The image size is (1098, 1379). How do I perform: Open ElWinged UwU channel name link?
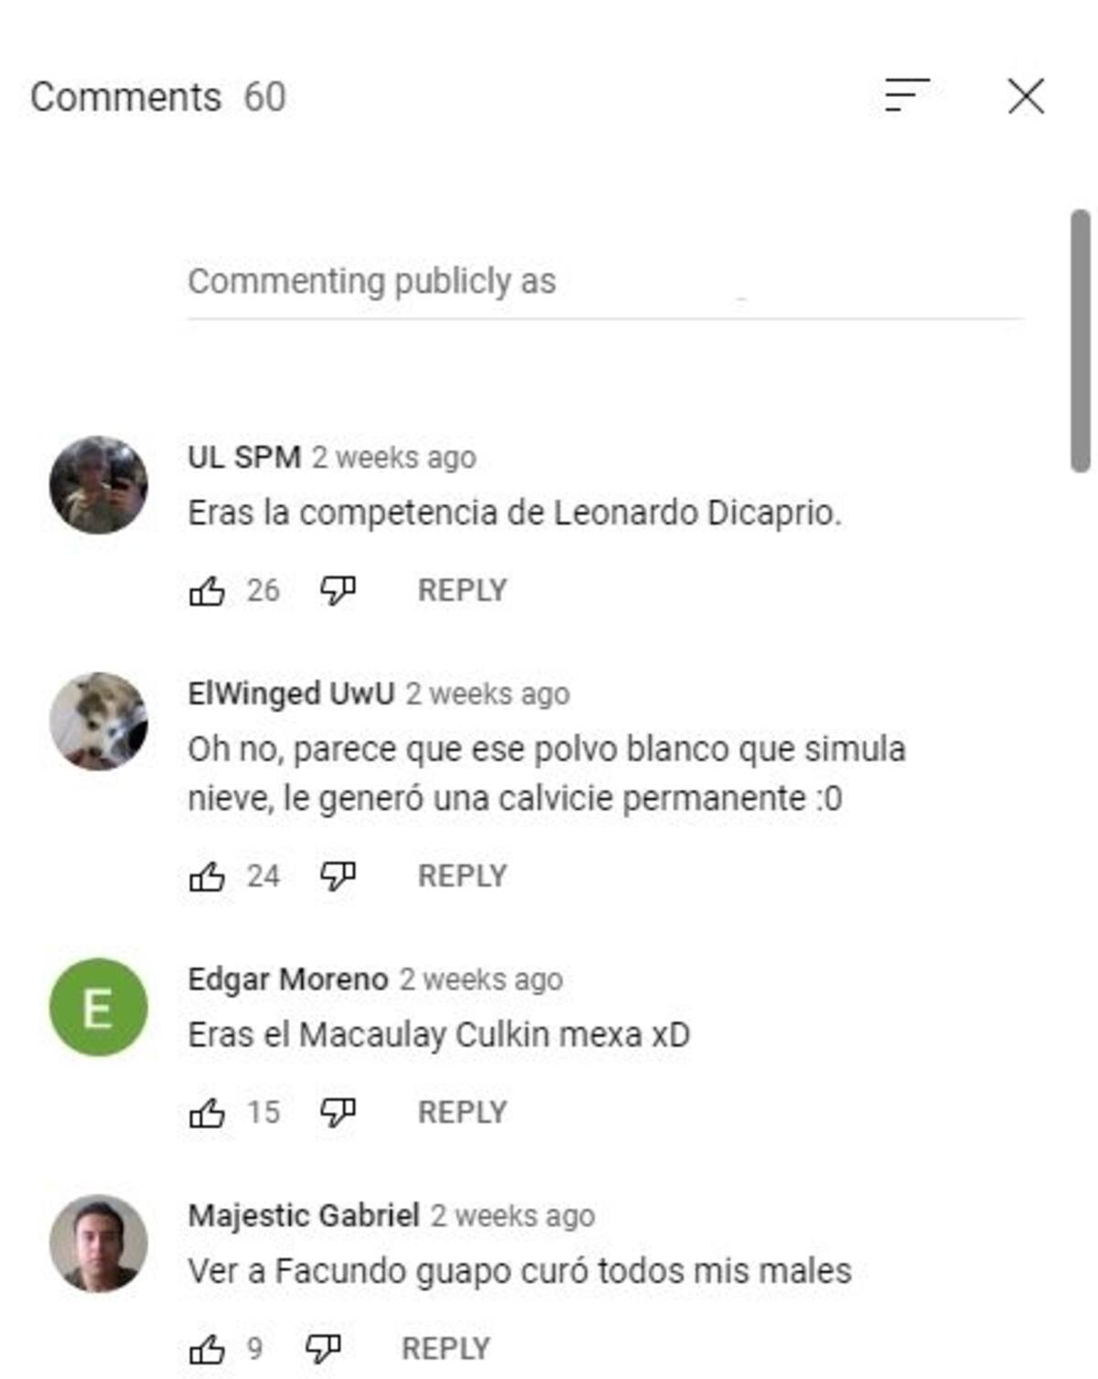tap(291, 694)
